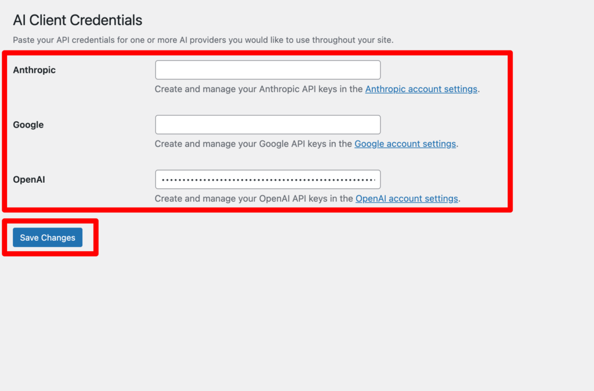Click the AI Client Credentials heading
Screen dimensions: 594x391
tap(78, 20)
